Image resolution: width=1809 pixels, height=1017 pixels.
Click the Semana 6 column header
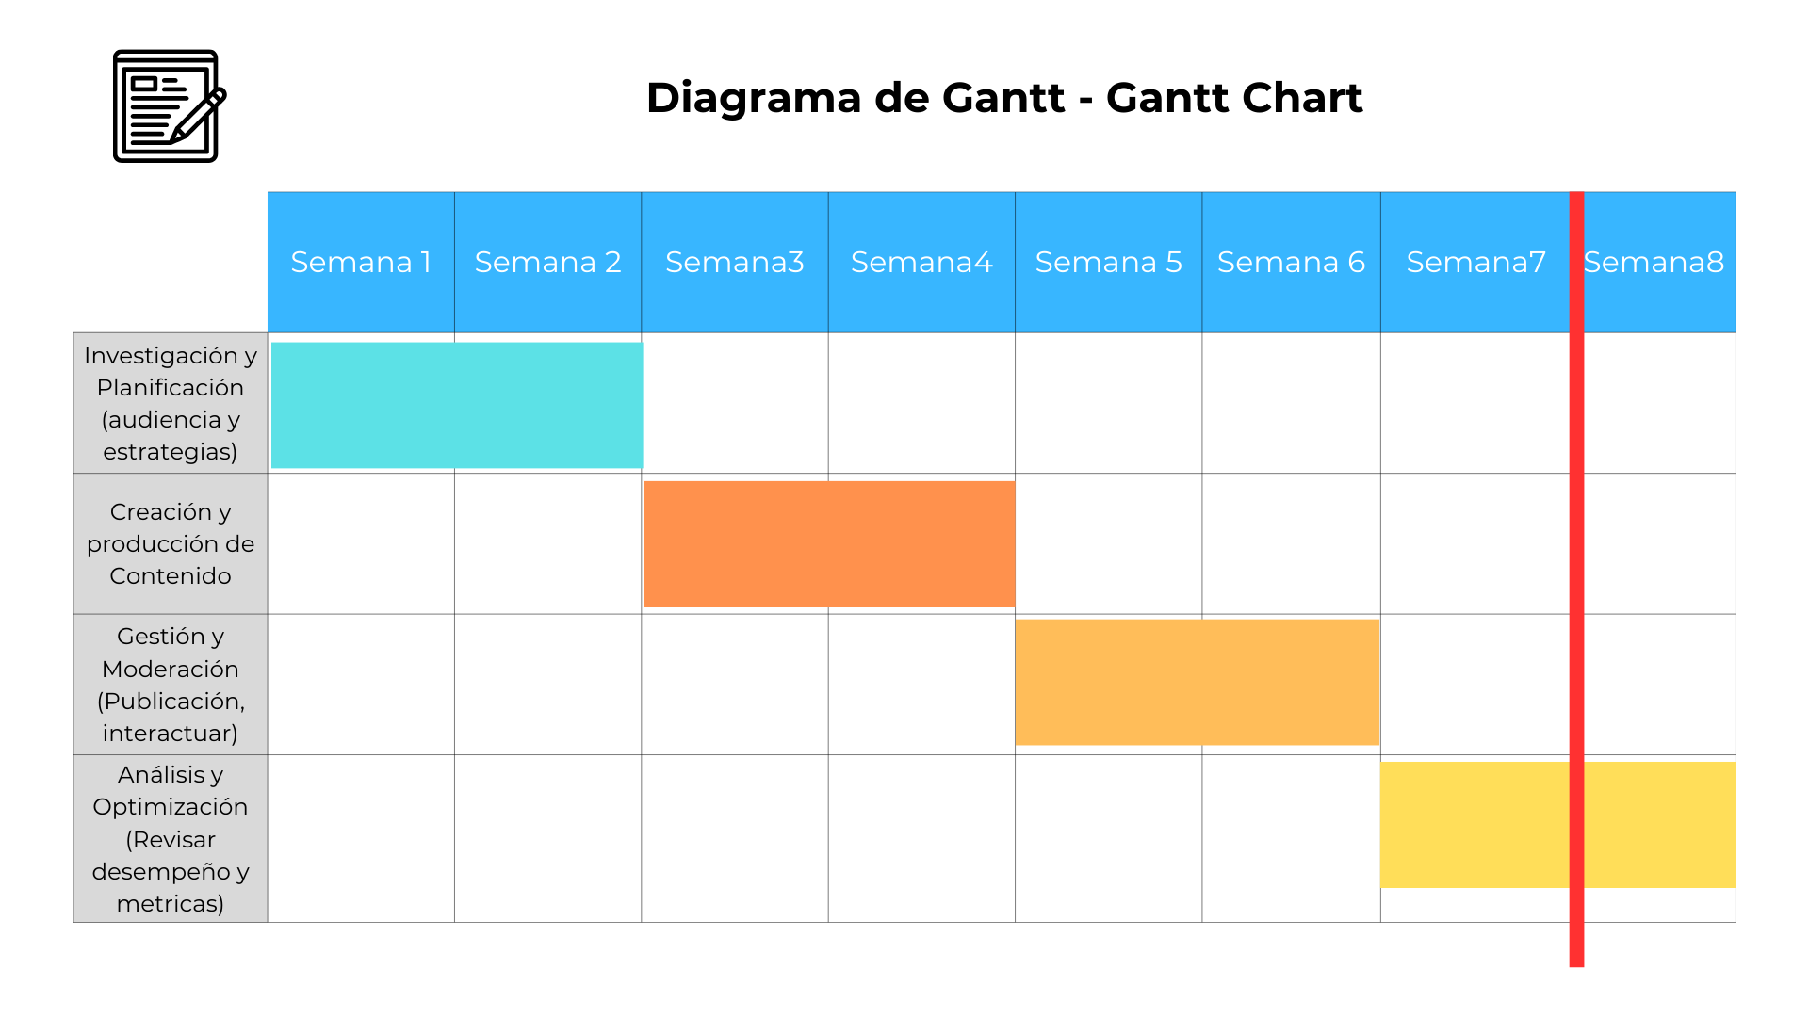(1291, 262)
